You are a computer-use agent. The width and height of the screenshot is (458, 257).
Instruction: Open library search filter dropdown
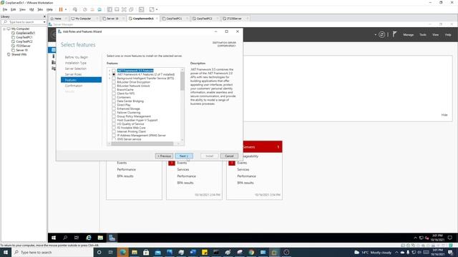(x=44, y=22)
